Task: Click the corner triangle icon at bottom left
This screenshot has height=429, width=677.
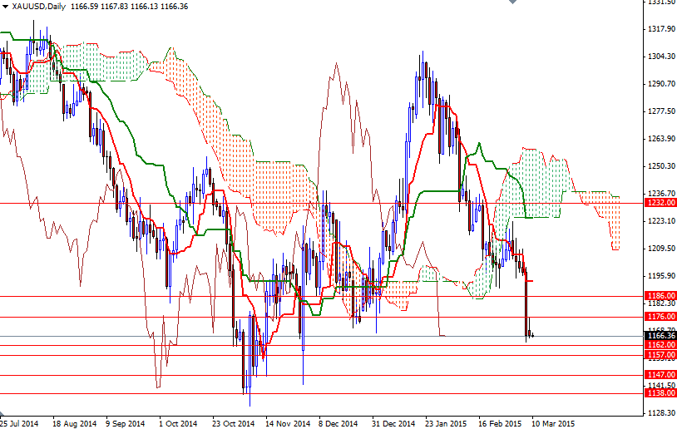Action: 2,413
